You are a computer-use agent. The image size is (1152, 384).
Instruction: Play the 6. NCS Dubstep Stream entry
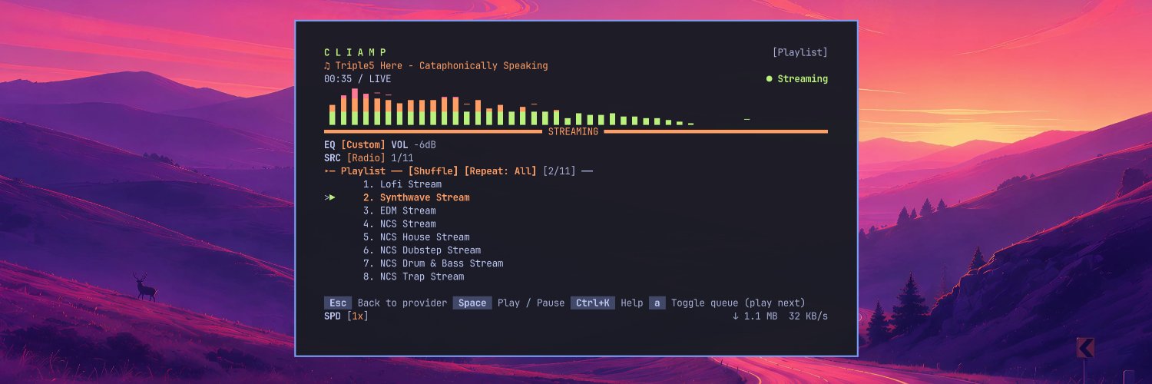coord(422,250)
